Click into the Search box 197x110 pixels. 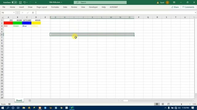100,2
